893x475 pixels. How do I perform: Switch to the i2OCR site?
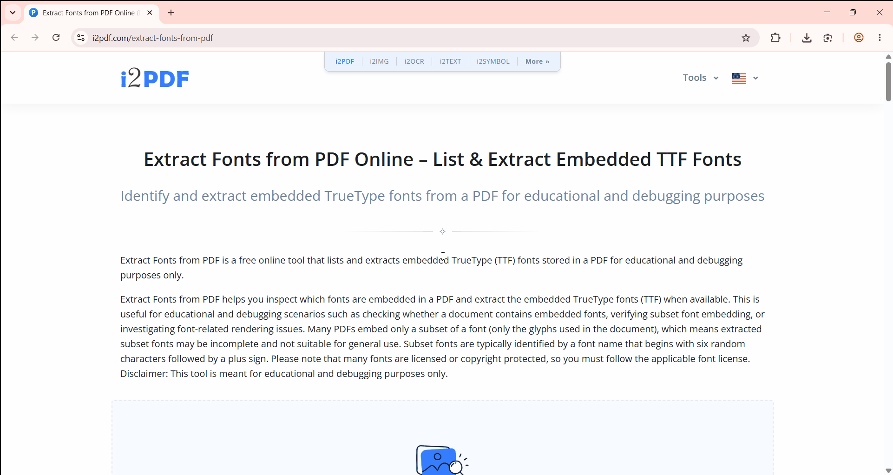coord(414,61)
